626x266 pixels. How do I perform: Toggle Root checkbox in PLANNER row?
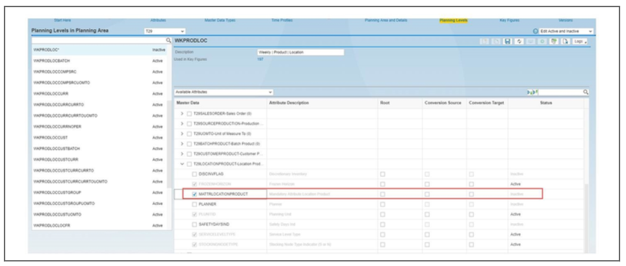tap(382, 204)
